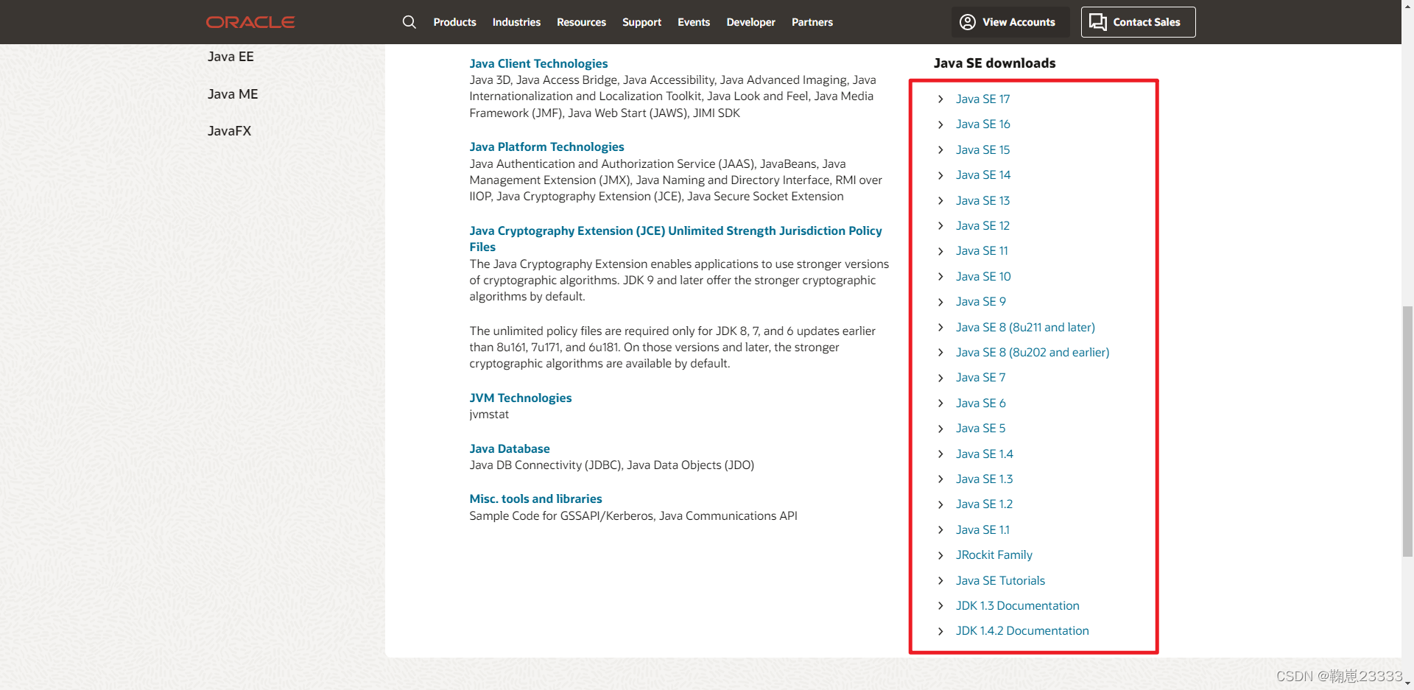The image size is (1414, 690).
Task: Click the Oracle logo
Action: click(x=250, y=22)
